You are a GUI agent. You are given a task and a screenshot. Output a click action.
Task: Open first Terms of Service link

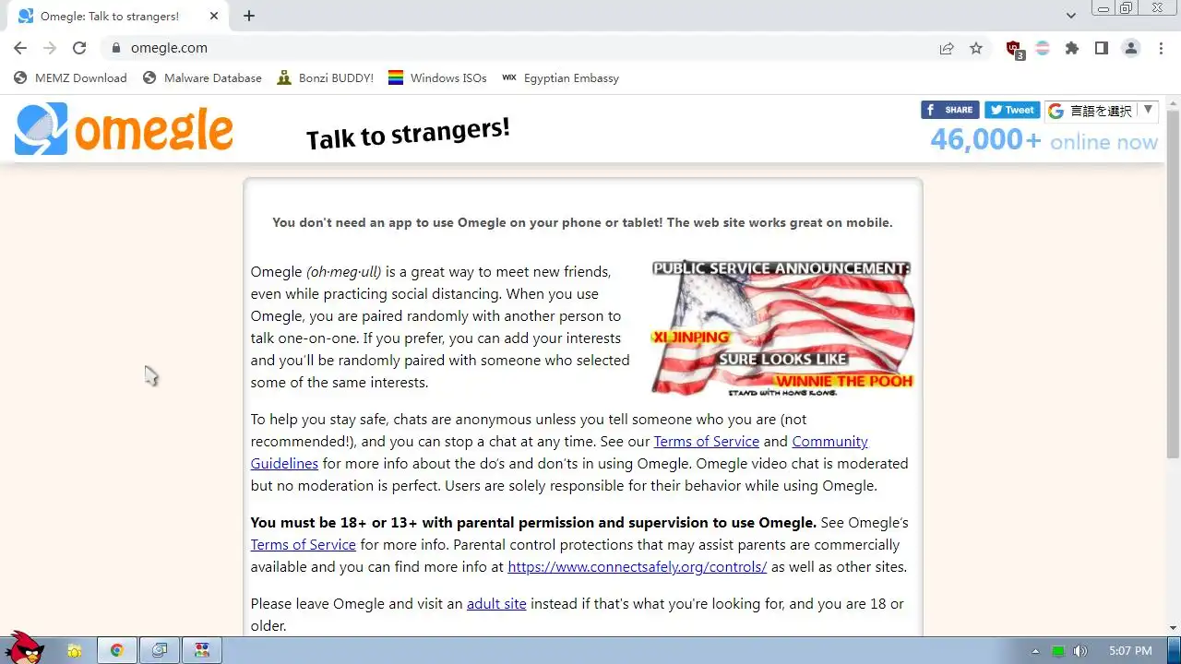707,441
